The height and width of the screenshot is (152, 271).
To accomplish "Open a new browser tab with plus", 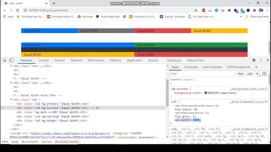I will point(54,3).
